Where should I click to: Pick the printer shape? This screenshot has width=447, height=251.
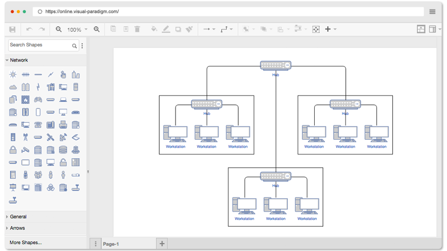click(63, 124)
